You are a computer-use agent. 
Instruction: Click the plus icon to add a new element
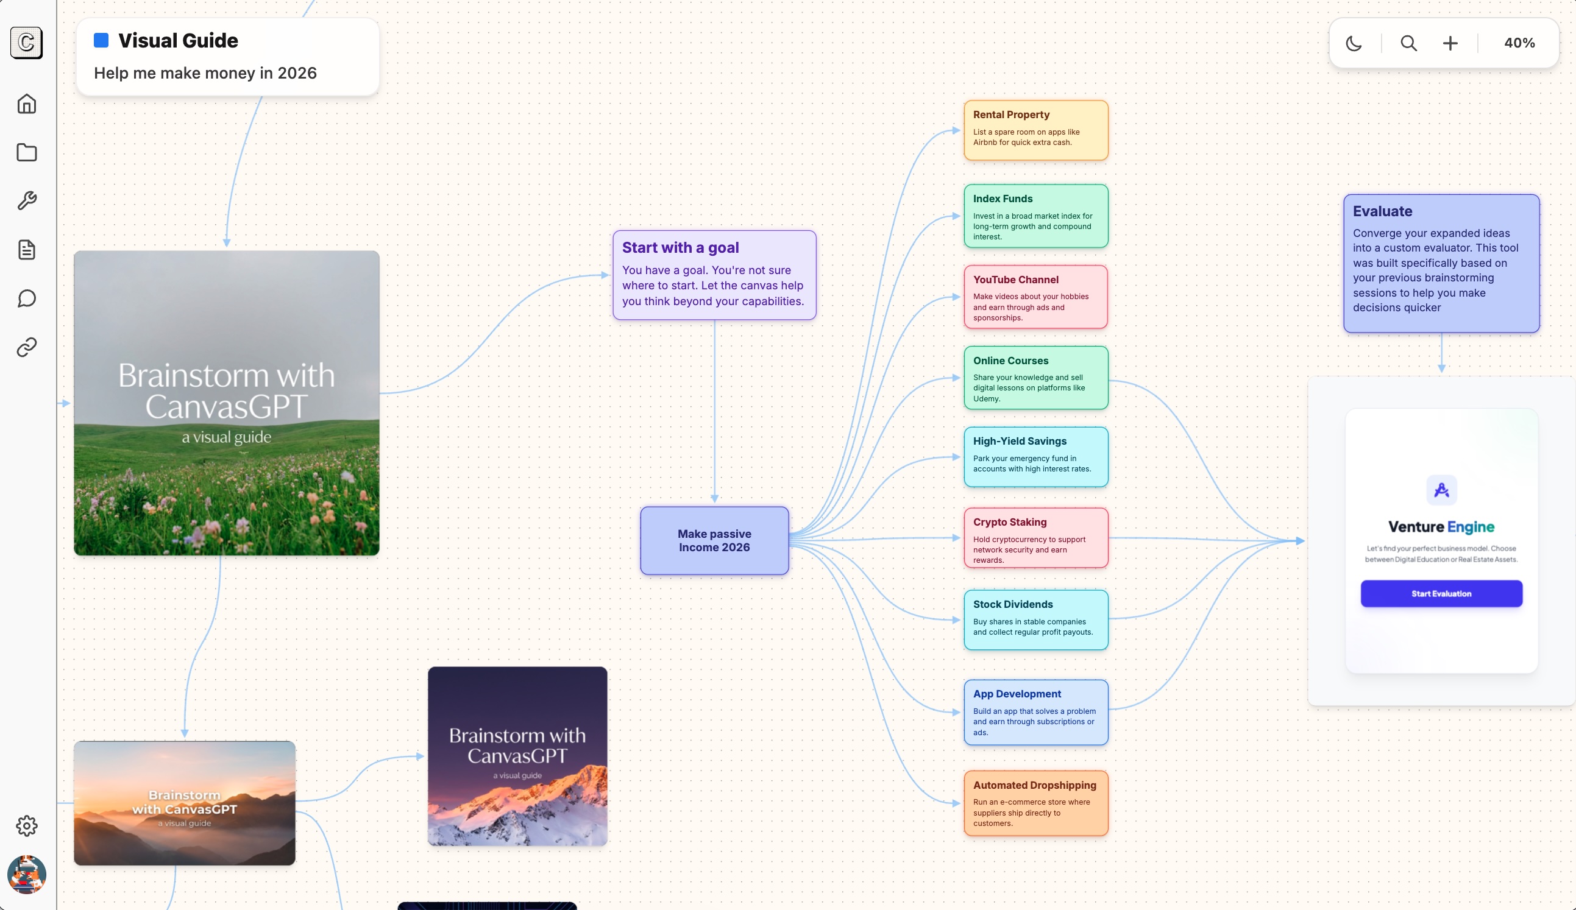click(1449, 43)
